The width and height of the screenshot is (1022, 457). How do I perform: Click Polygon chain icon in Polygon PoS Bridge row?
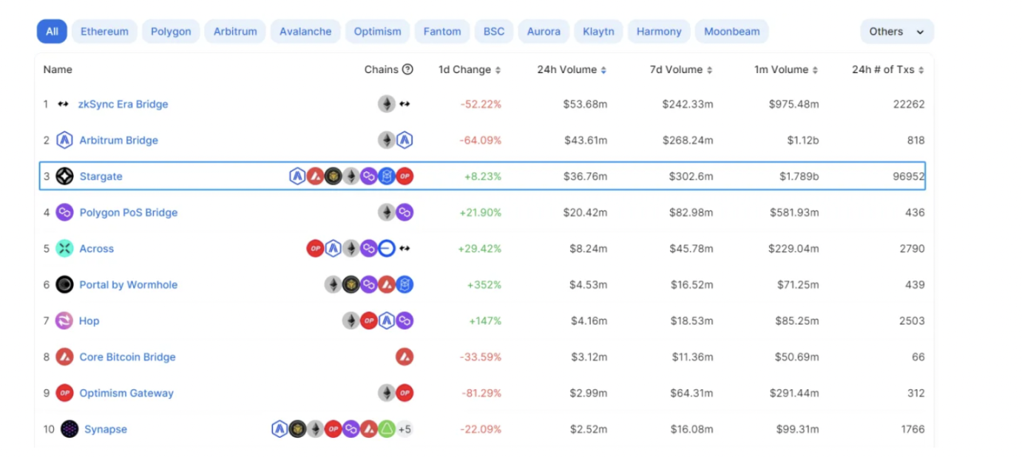[x=405, y=213]
